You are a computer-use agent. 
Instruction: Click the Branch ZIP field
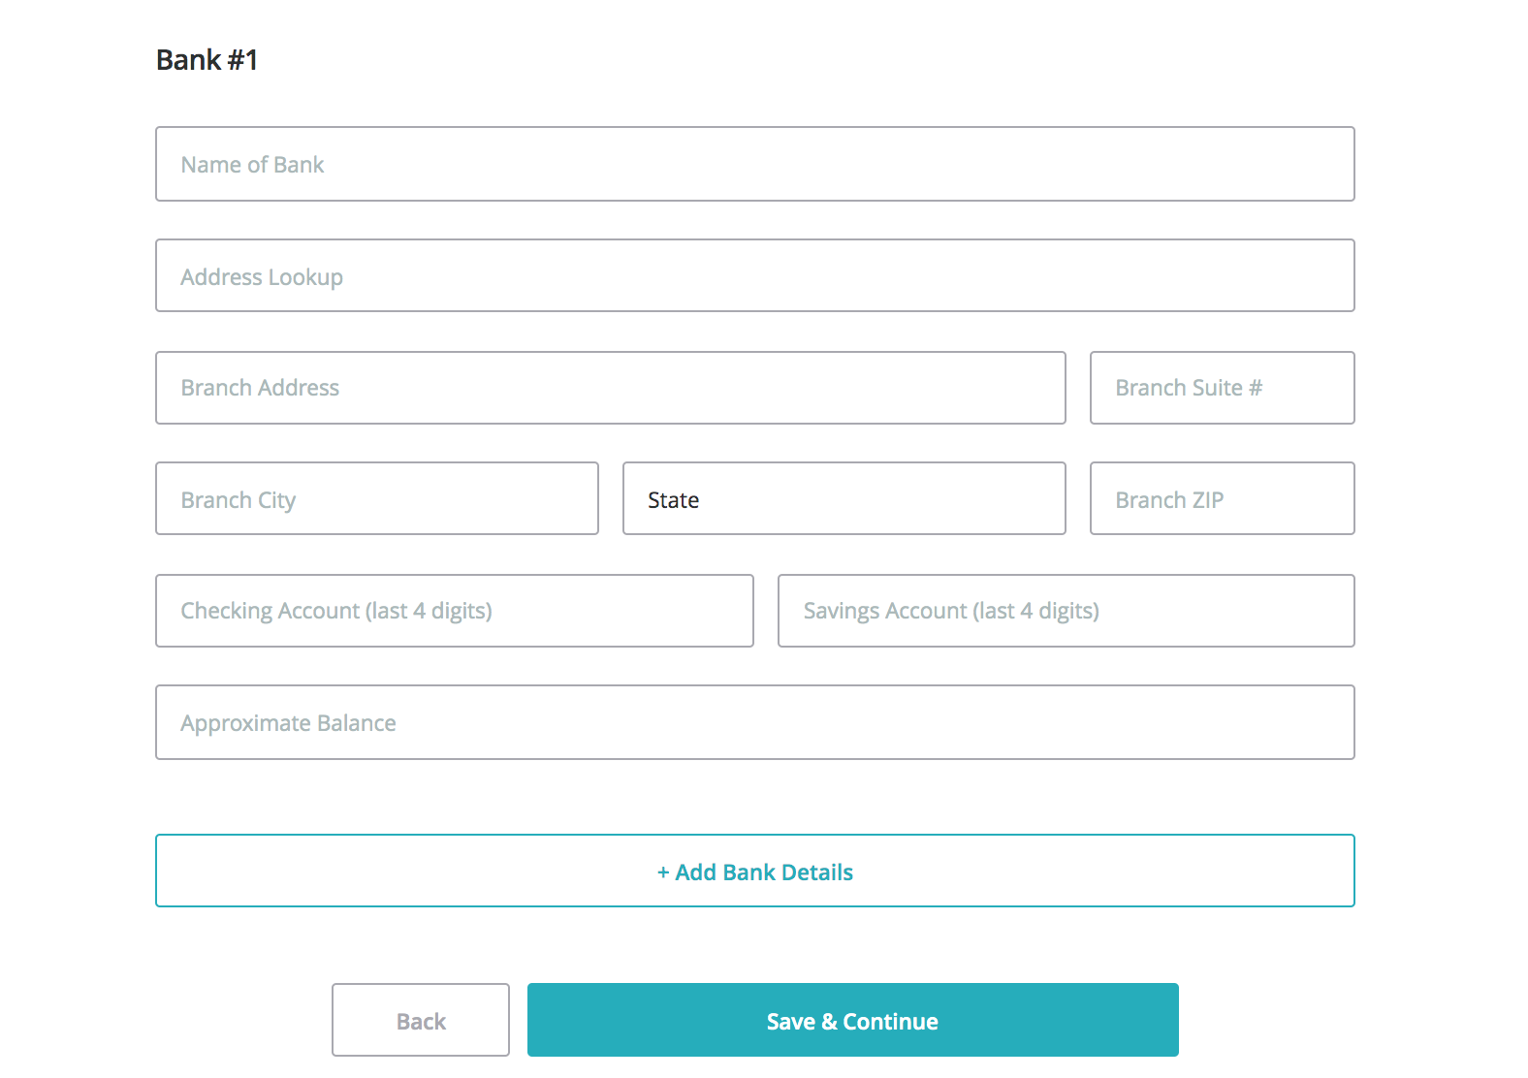pyautogui.click(x=1222, y=498)
